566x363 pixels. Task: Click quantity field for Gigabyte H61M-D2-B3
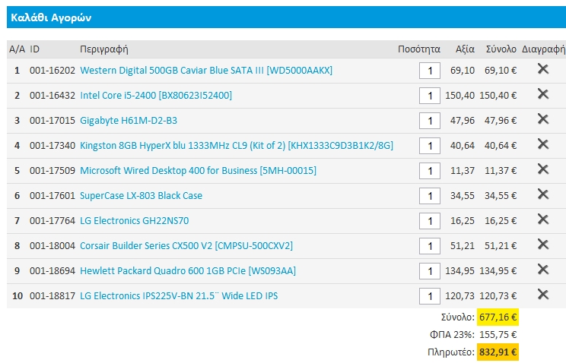[430, 121]
